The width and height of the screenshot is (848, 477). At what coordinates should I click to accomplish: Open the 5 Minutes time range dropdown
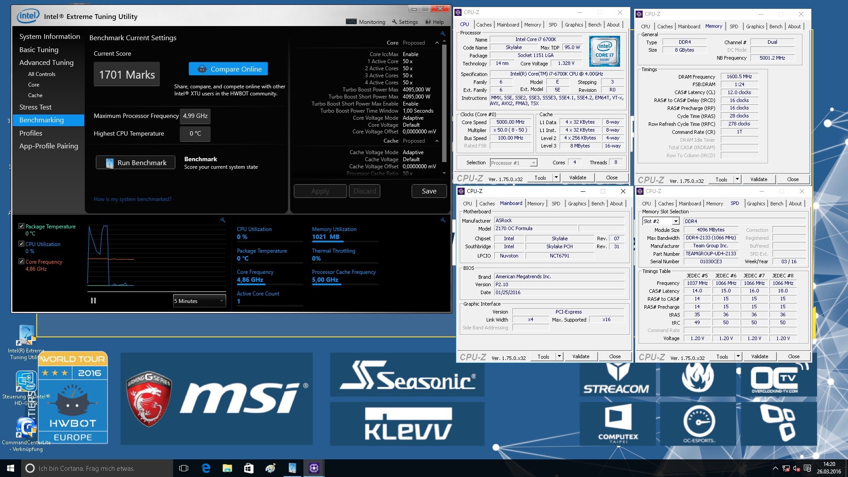[199, 301]
